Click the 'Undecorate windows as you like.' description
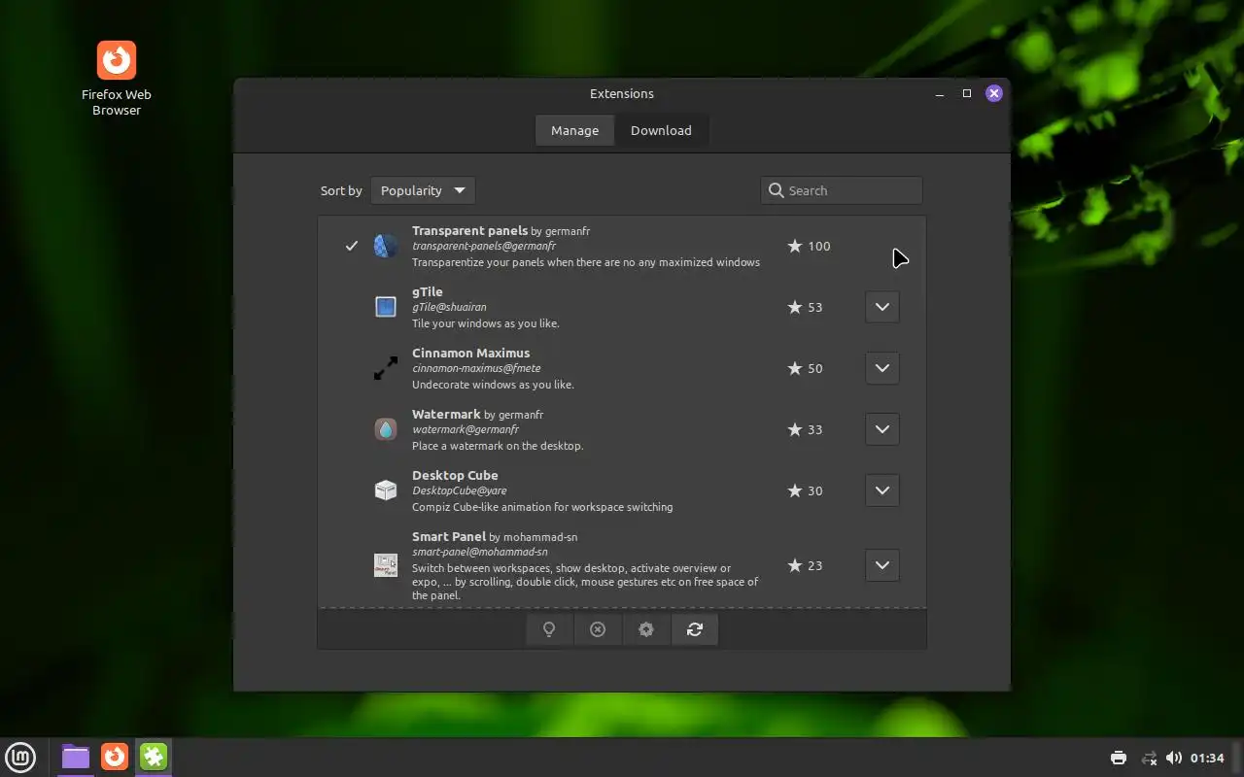The width and height of the screenshot is (1244, 777). click(x=493, y=385)
